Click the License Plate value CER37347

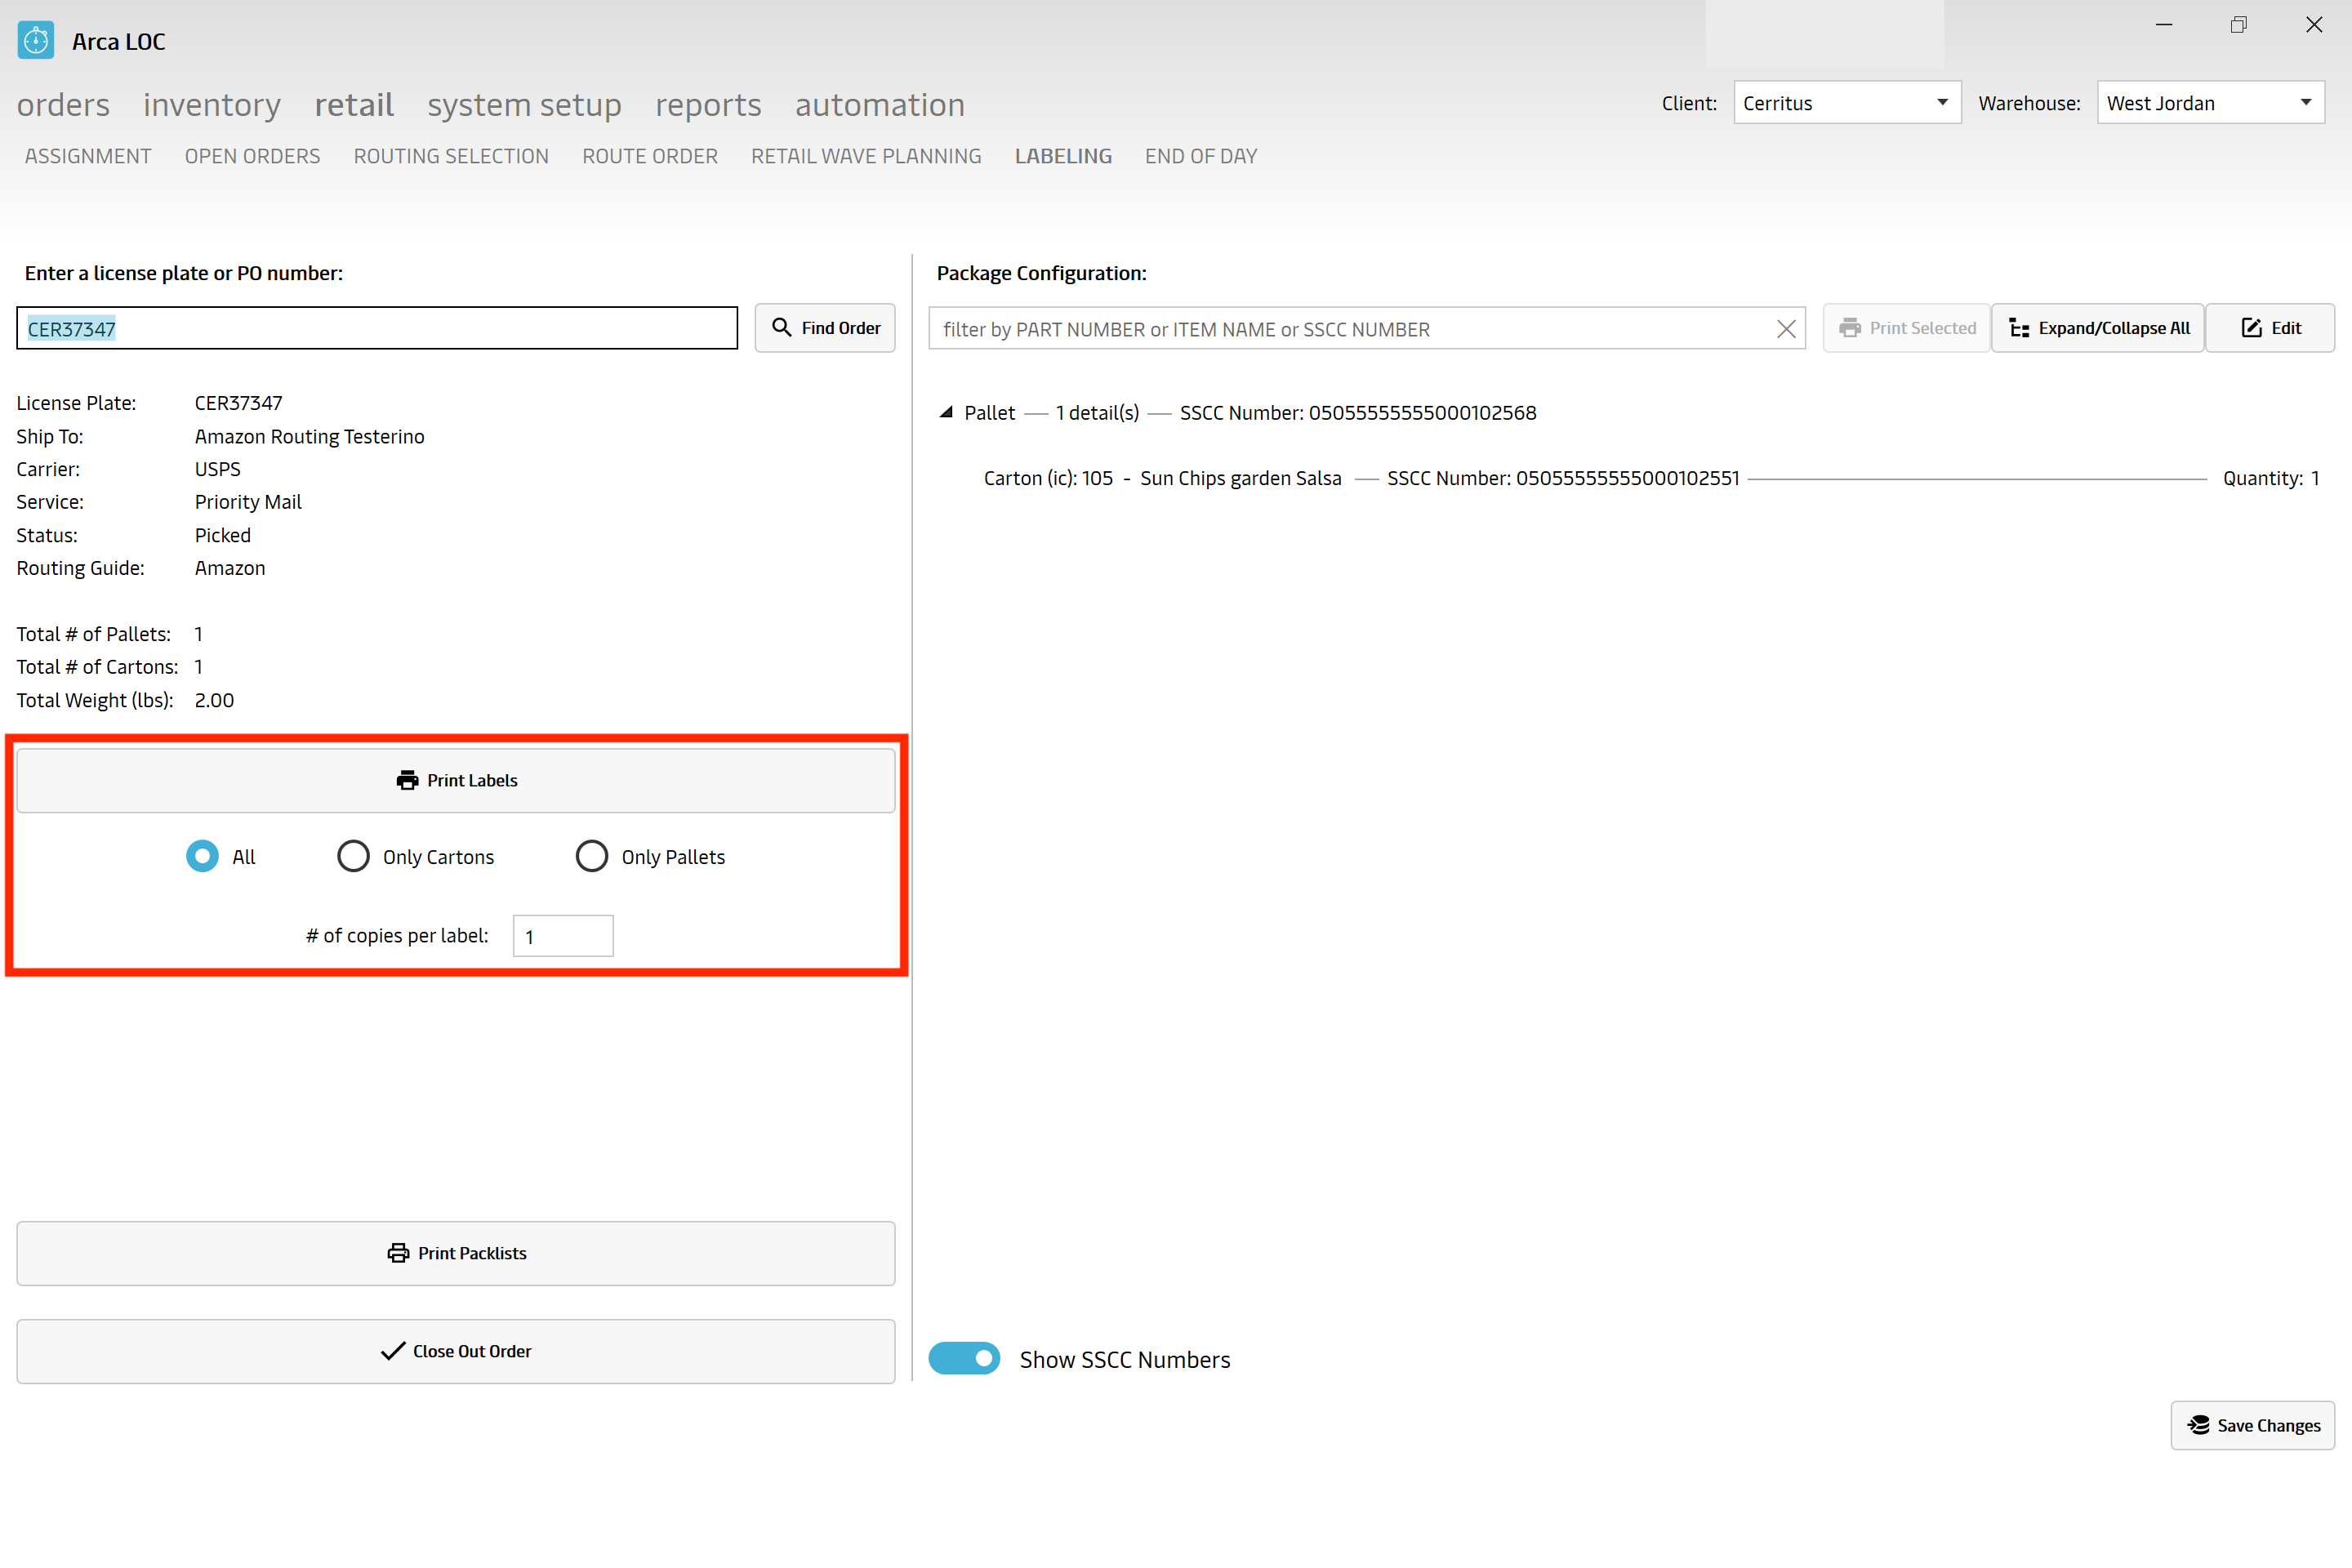[x=238, y=403]
